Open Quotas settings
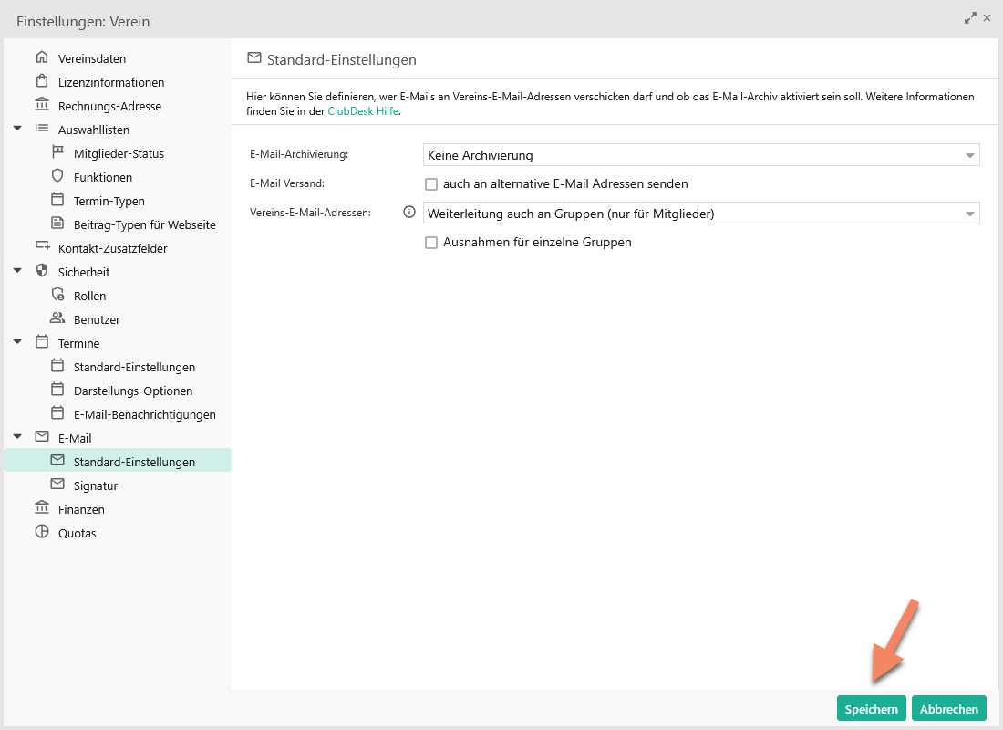Image resolution: width=1003 pixels, height=730 pixels. pos(77,533)
